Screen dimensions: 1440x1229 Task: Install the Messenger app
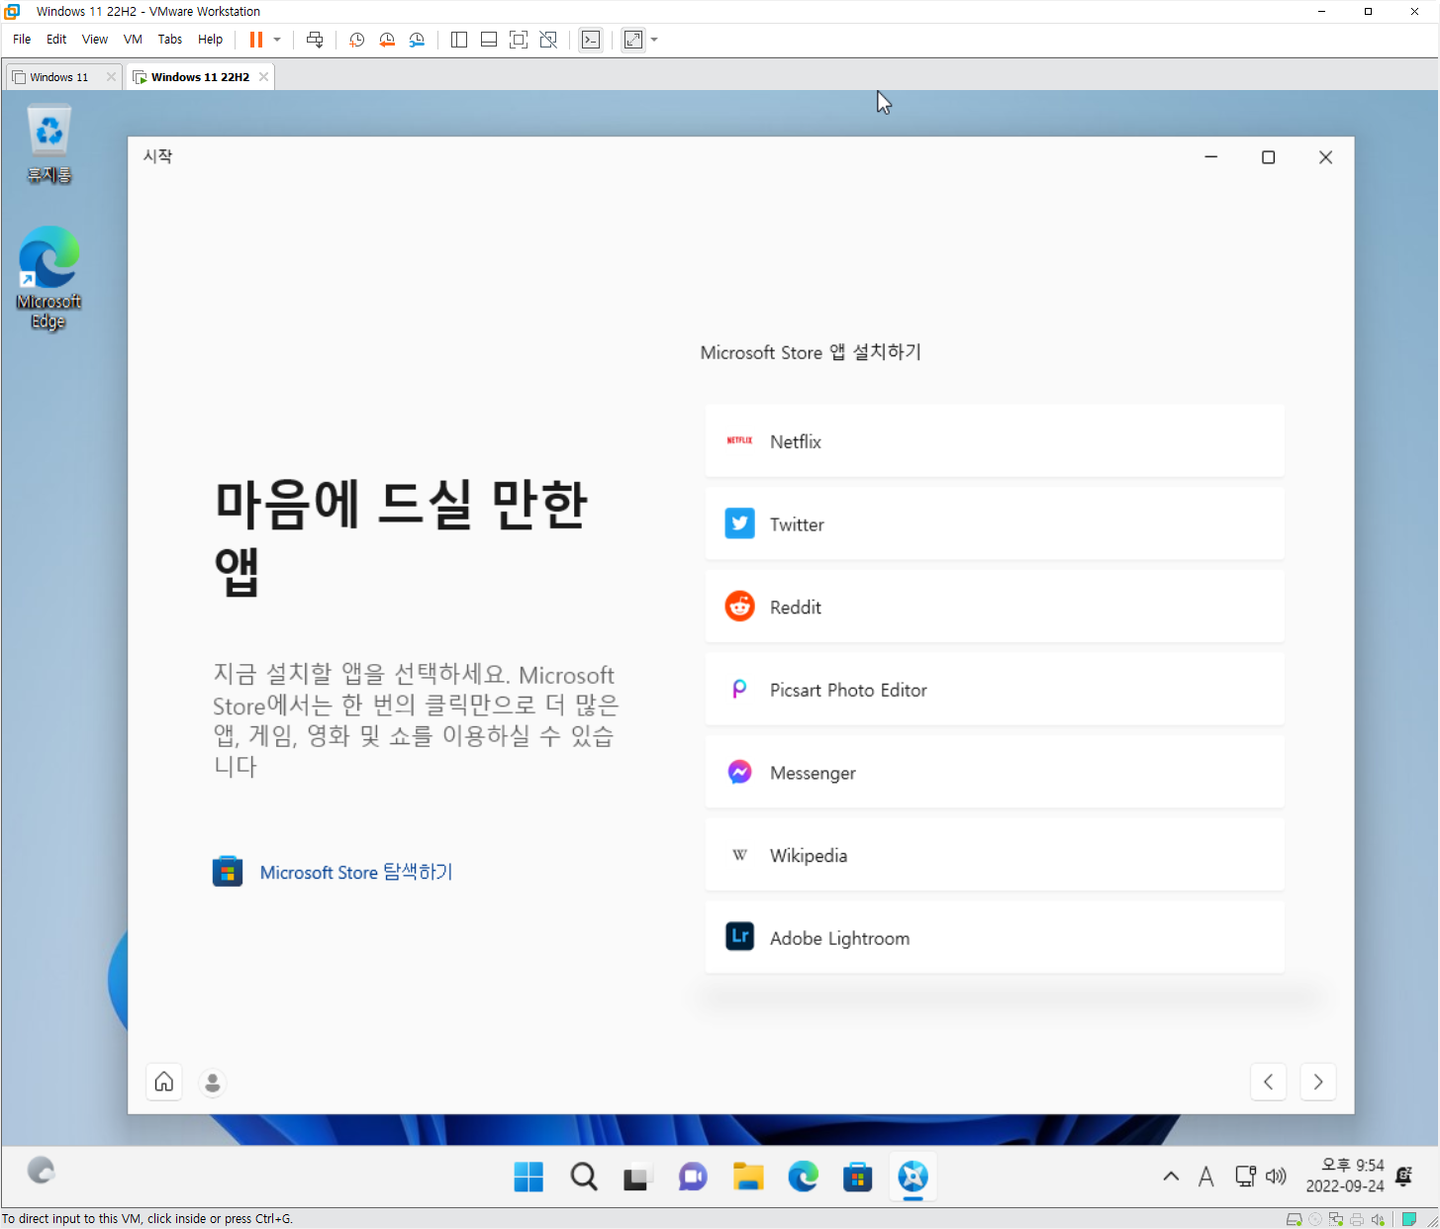995,773
